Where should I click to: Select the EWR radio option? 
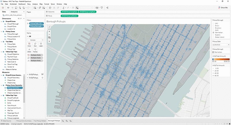(213, 30)
